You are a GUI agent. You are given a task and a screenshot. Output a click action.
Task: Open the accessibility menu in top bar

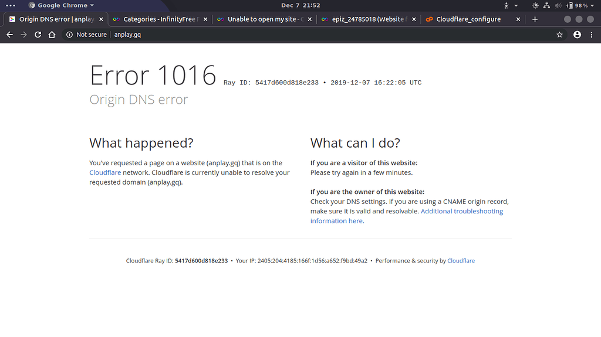(x=507, y=5)
